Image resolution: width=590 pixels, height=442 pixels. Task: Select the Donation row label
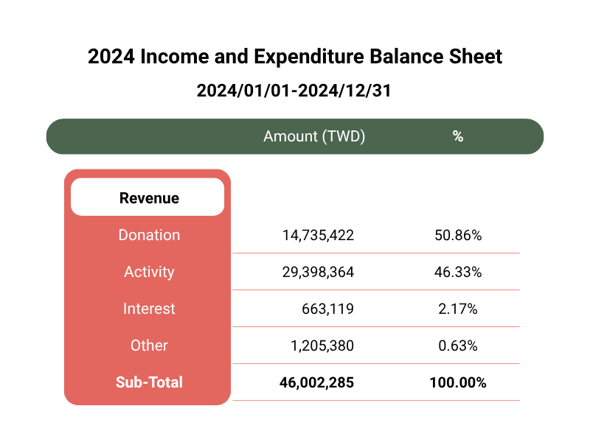[149, 235]
